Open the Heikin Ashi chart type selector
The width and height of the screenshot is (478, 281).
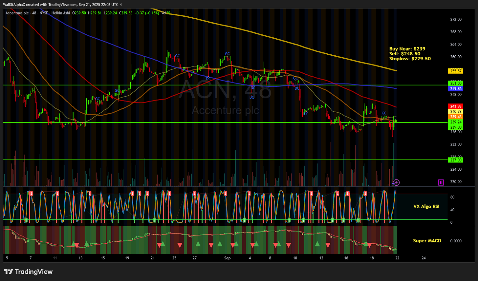coord(61,13)
